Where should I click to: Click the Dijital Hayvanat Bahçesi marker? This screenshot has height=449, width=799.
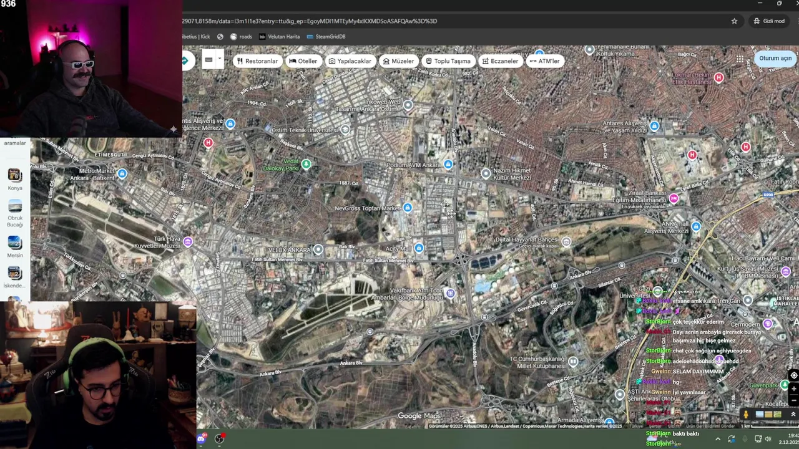[566, 241]
